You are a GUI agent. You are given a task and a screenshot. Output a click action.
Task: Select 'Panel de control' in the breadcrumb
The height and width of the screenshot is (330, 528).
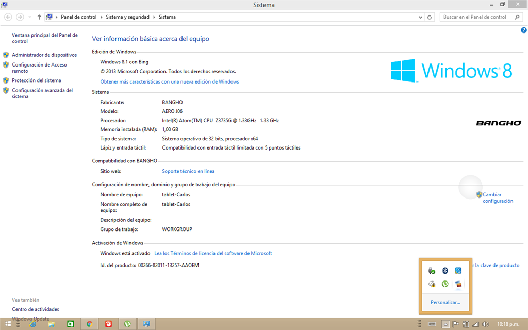point(79,17)
